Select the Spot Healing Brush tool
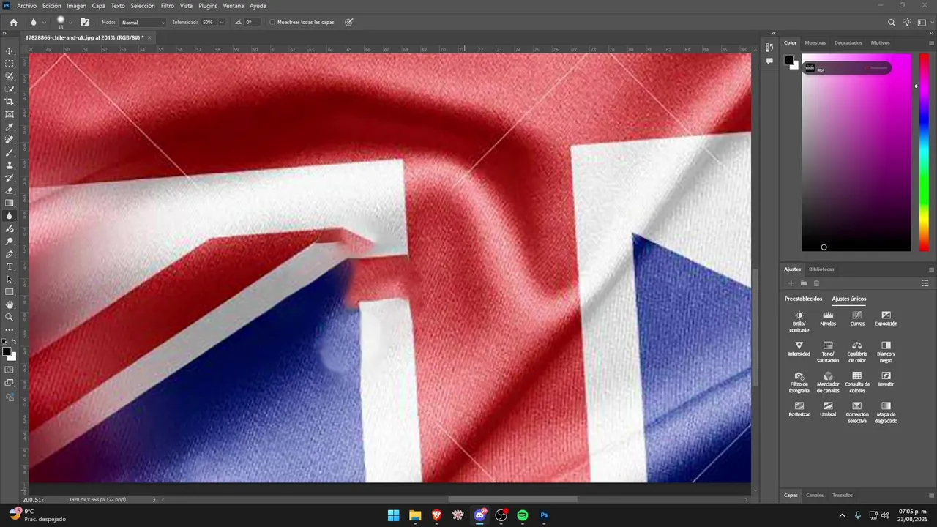This screenshot has height=527, width=937. click(x=10, y=140)
